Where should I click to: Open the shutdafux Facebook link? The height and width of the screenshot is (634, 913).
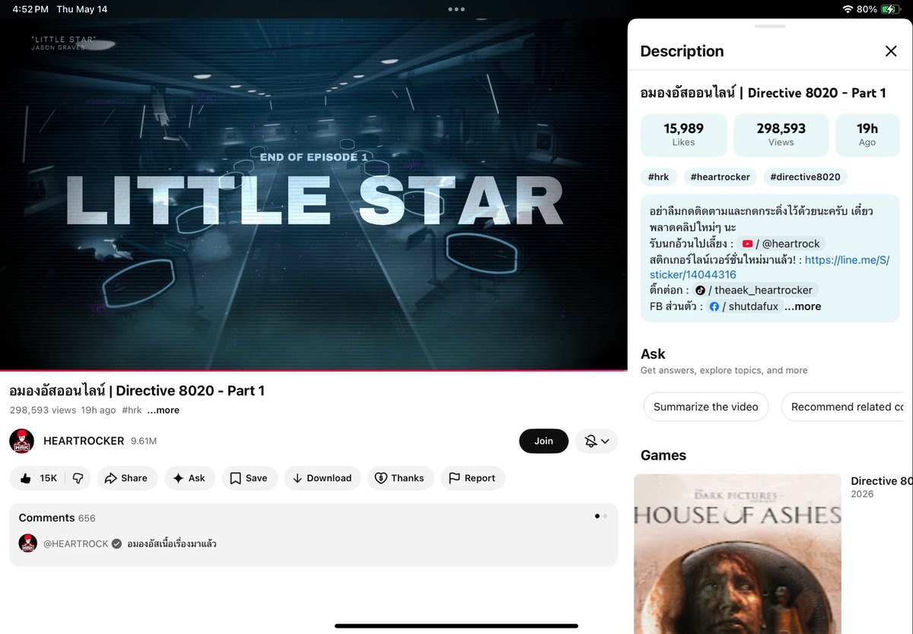click(x=743, y=306)
